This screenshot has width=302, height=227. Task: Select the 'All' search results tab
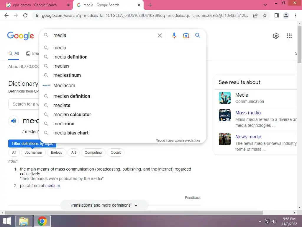tap(14, 53)
